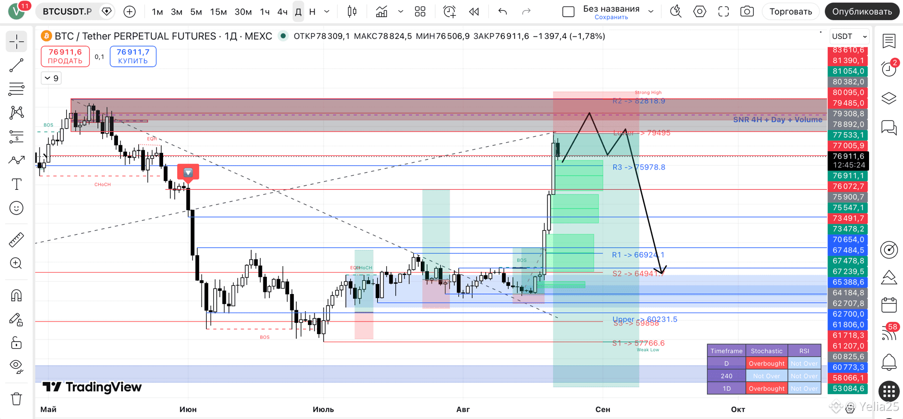Click the red ПРОДАТЬ sell button

coord(65,56)
